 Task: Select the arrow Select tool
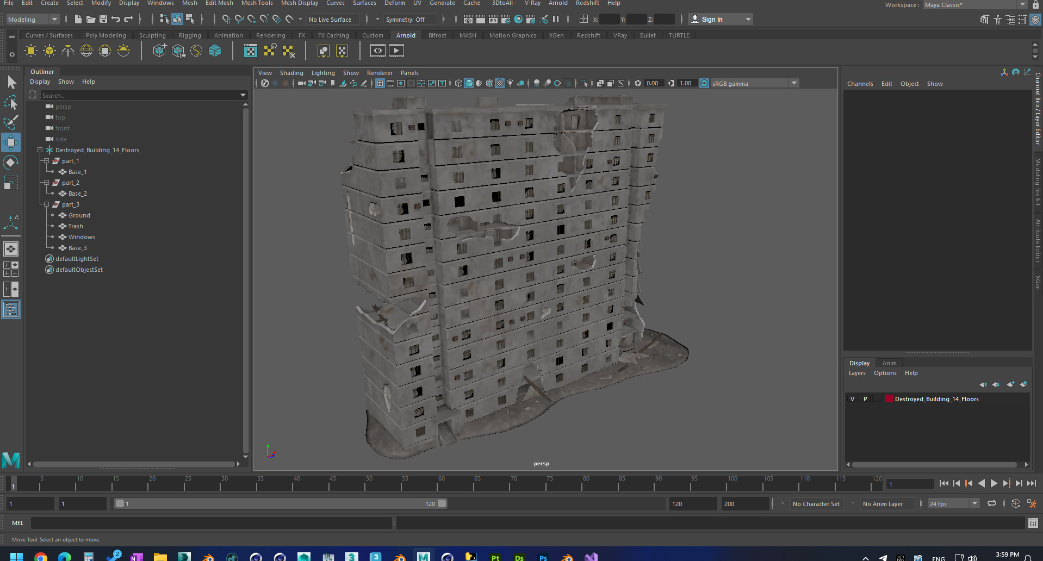(x=11, y=82)
